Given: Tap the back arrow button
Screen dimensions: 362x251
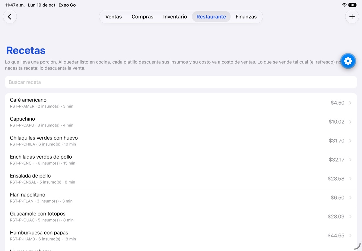Looking at the screenshot, I should click(10, 17).
